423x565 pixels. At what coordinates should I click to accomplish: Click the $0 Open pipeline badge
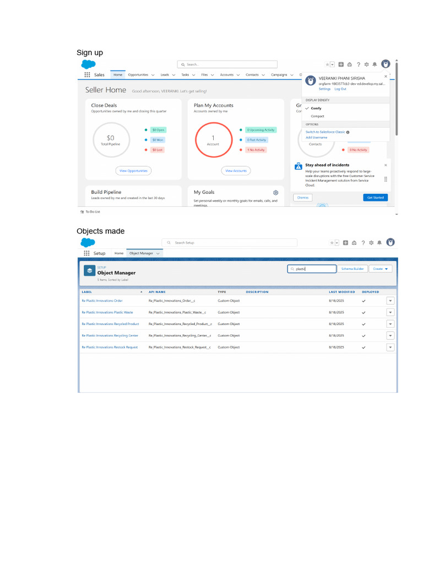click(x=158, y=130)
